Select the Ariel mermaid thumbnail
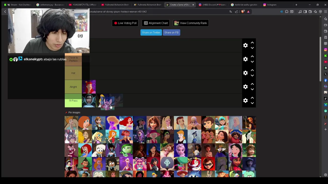Viewport: 328px width, 184px height. click(126, 123)
